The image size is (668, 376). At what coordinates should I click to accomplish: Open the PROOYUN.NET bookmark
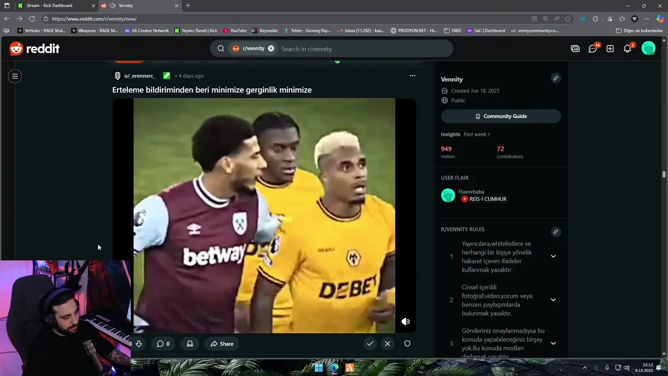(x=414, y=31)
